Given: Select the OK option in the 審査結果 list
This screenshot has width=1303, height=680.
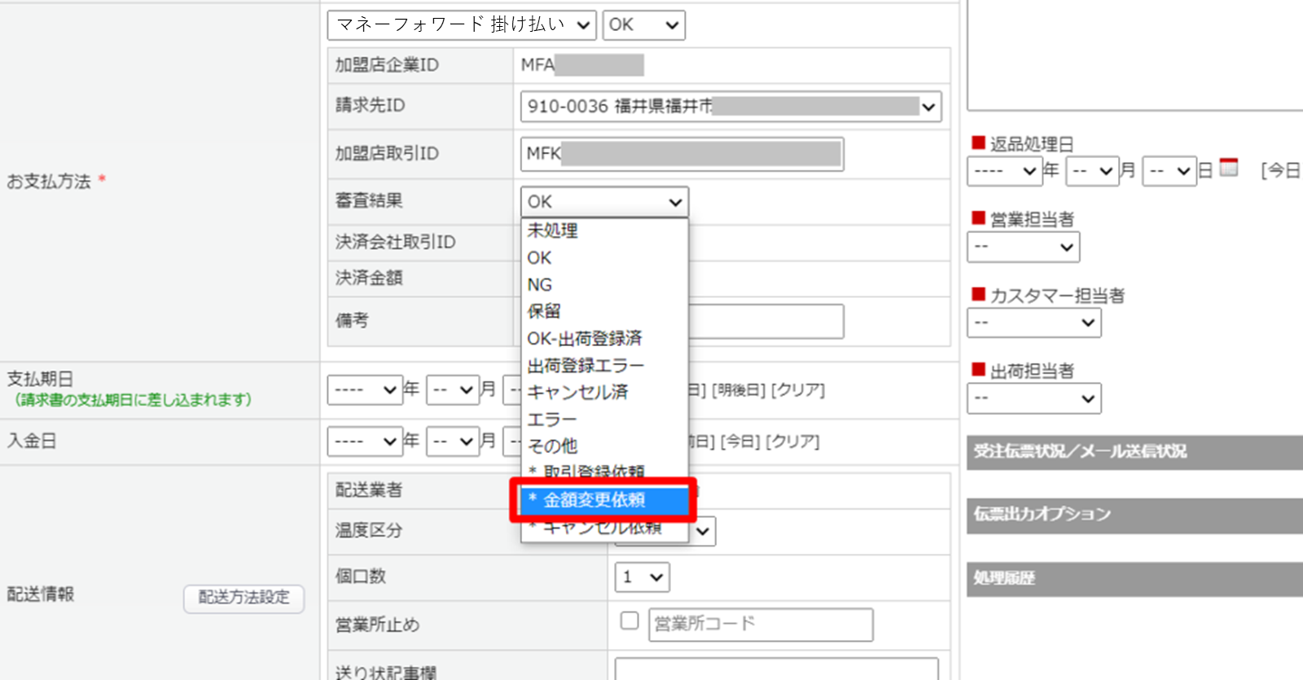Looking at the screenshot, I should pos(604,257).
